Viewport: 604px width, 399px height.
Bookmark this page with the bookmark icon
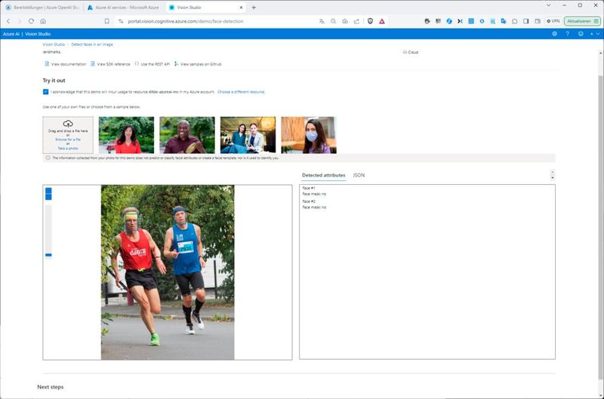coord(106,21)
